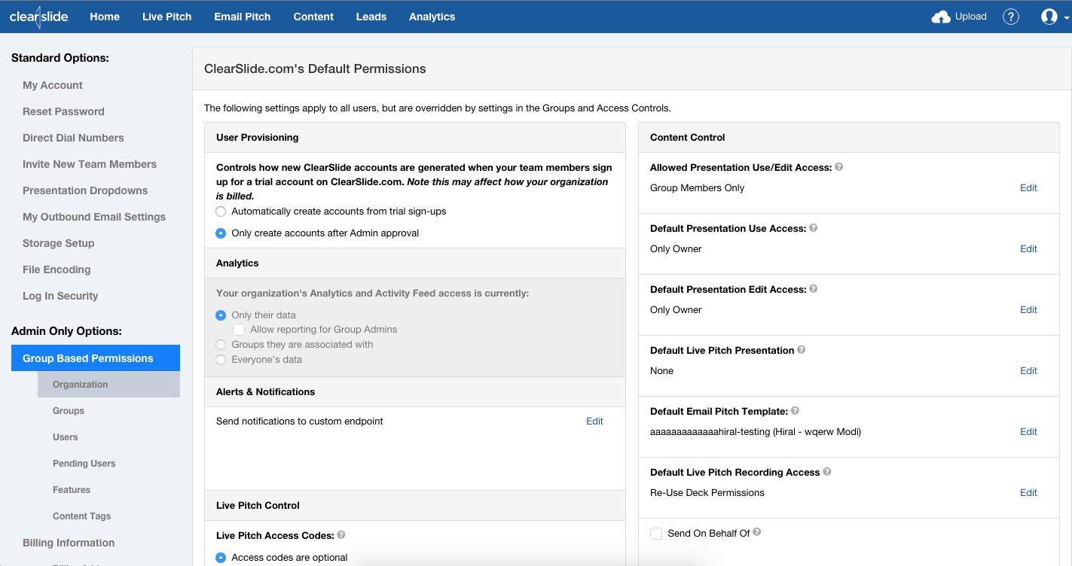Select Groups they are associated with option
Viewport: 1072px width, 566px height.
tap(221, 345)
